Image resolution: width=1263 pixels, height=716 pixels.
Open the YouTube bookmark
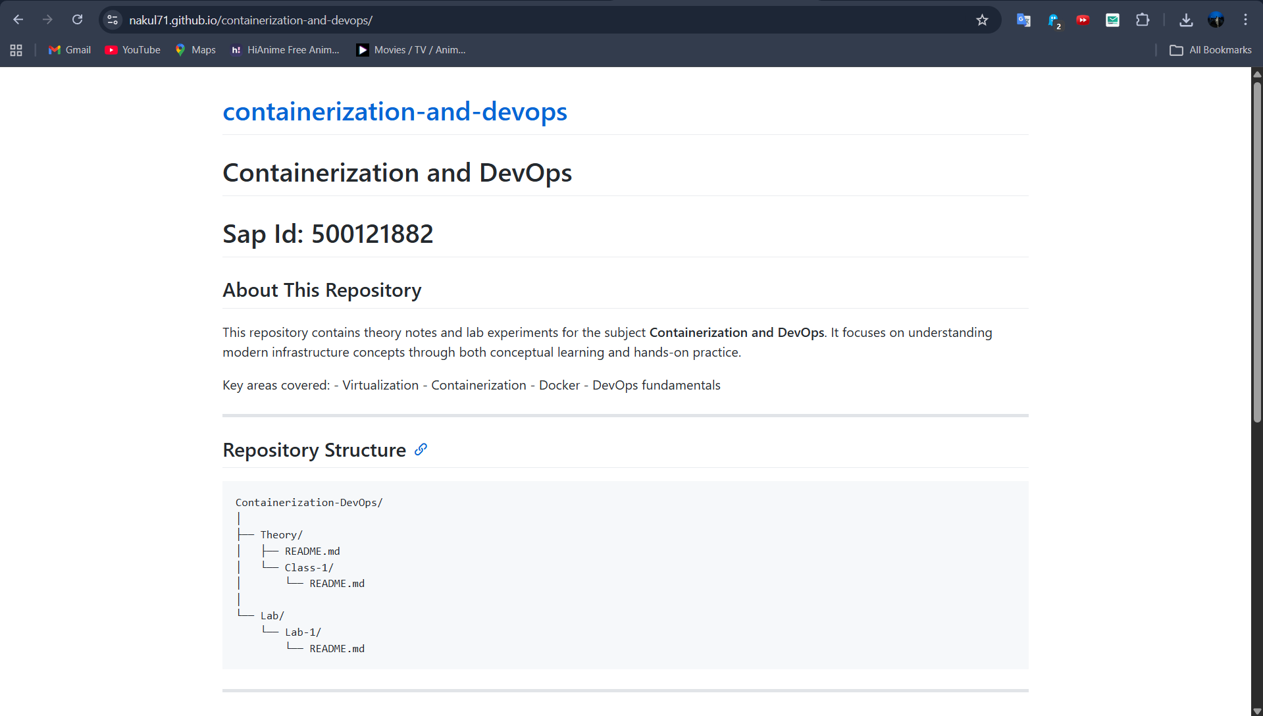click(133, 50)
